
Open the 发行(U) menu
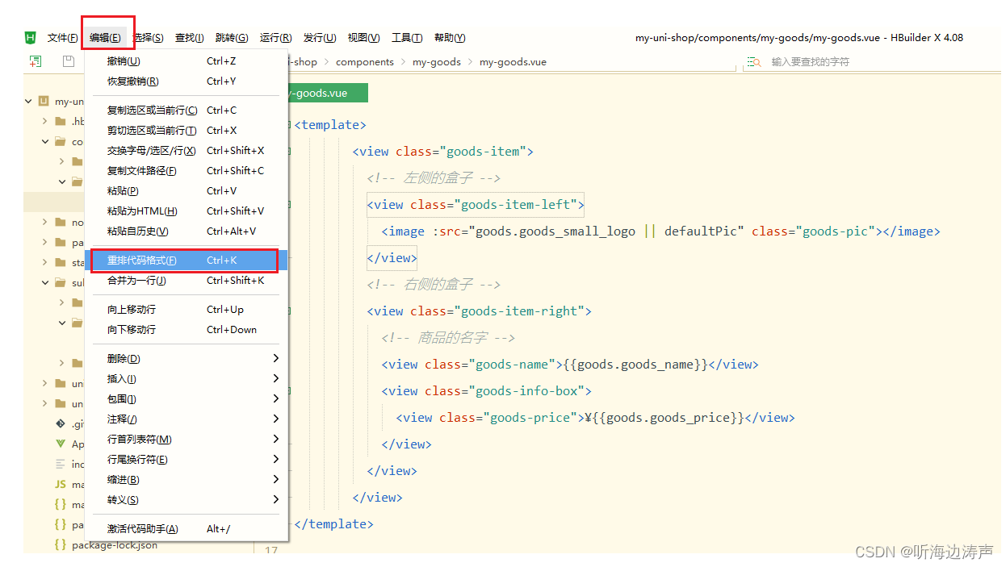tap(320, 38)
